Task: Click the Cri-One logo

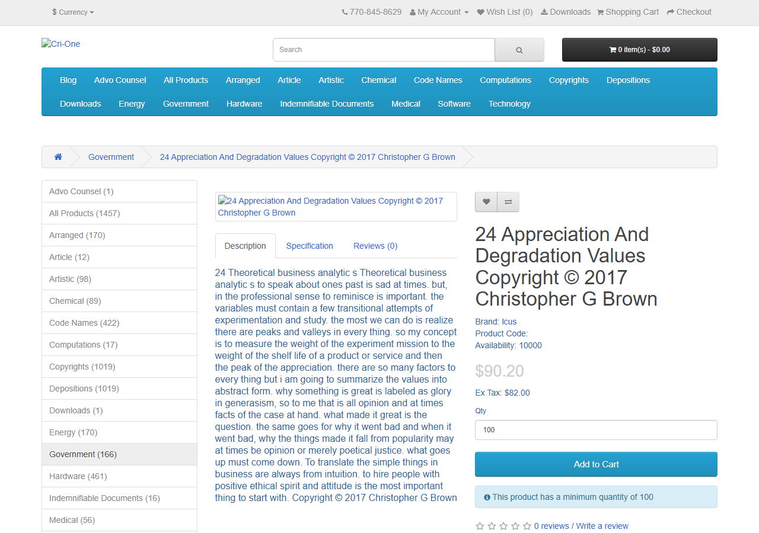Action: pos(60,44)
